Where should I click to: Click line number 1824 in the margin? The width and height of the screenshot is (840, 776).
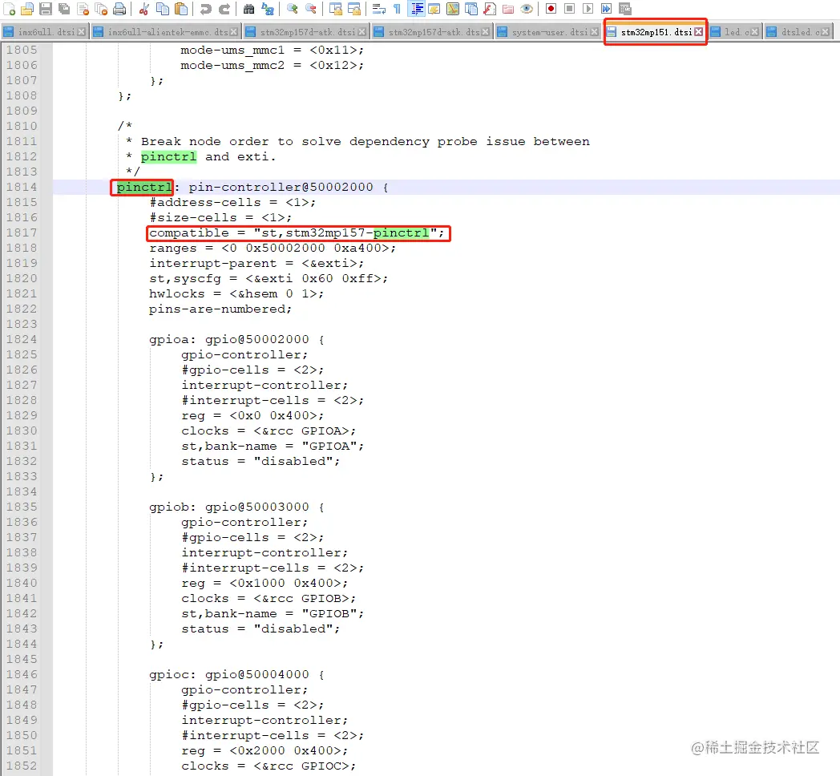tap(22, 339)
